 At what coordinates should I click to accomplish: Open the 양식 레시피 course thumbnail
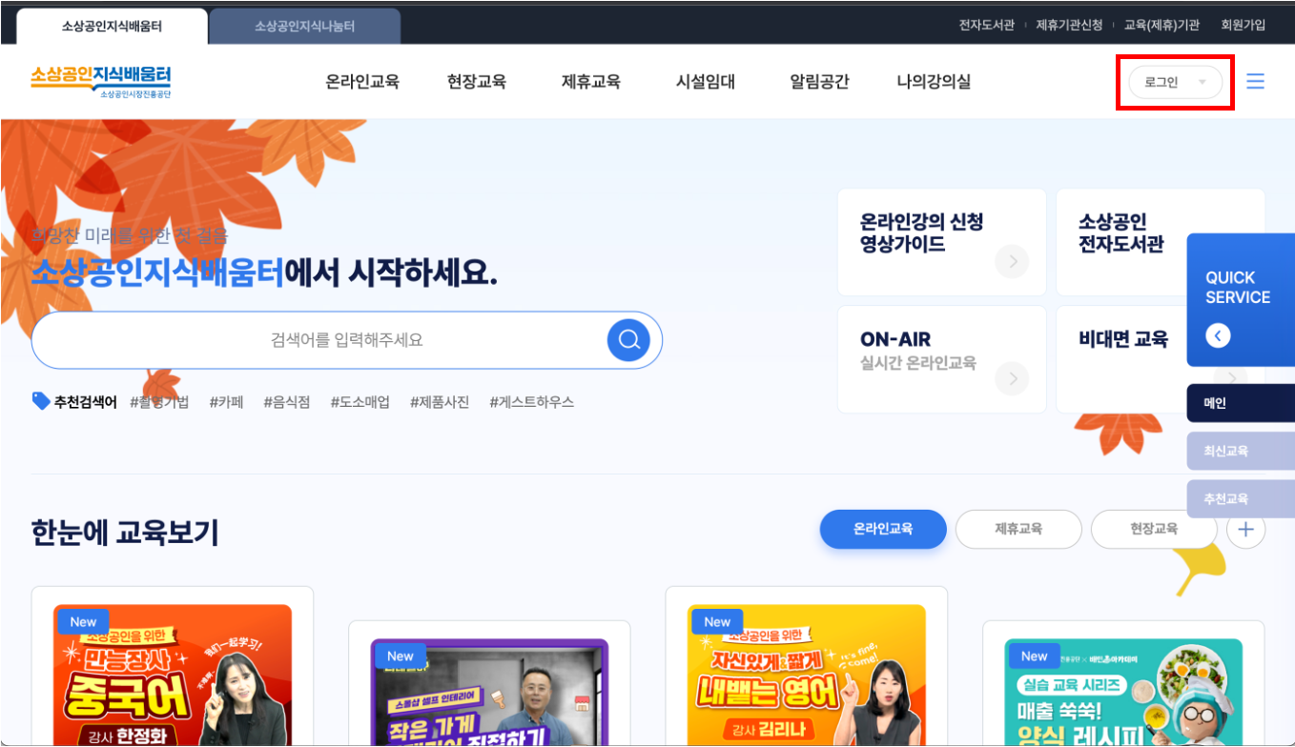[x=1123, y=692]
